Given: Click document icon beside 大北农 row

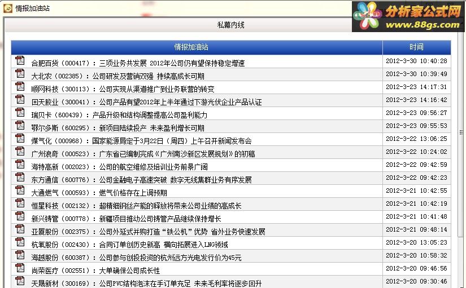Looking at the screenshot, I should pos(20,73).
